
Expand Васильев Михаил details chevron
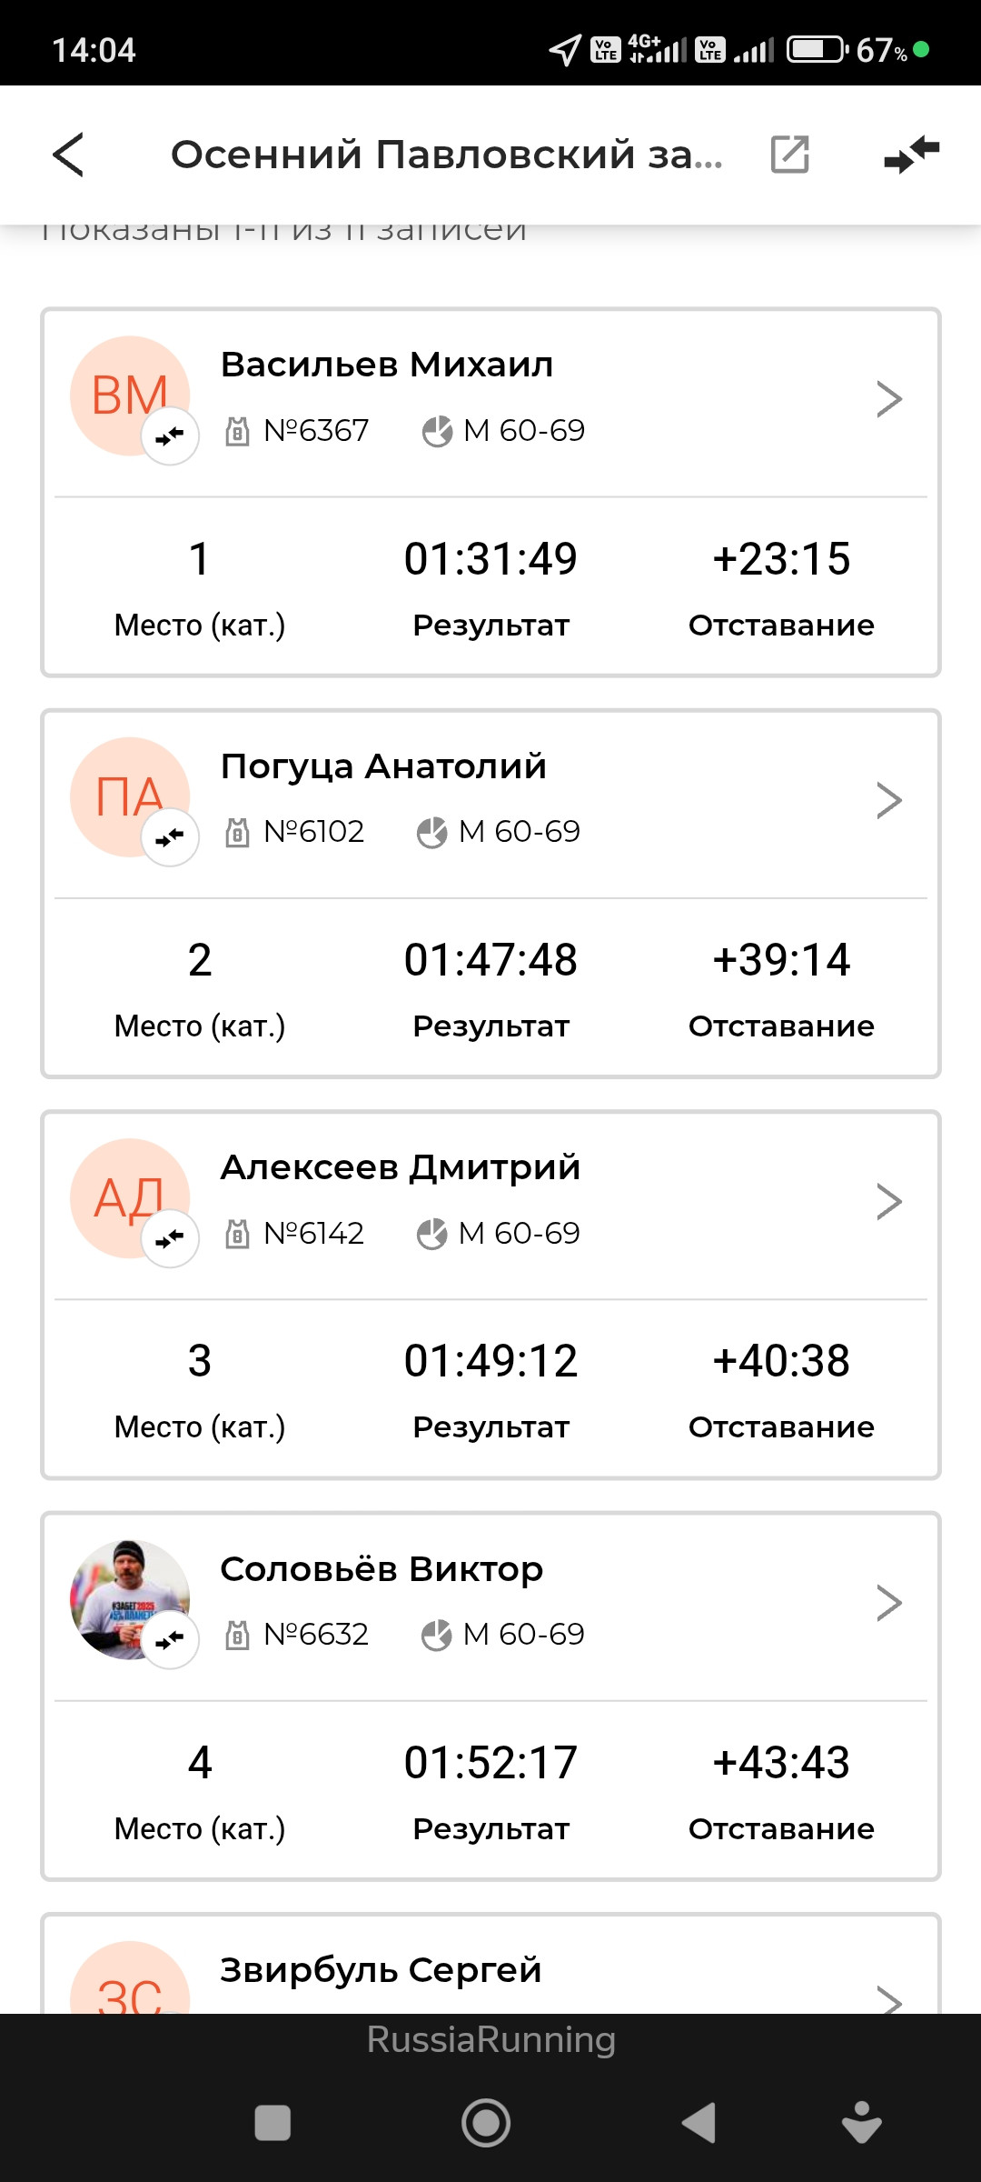pyautogui.click(x=888, y=399)
